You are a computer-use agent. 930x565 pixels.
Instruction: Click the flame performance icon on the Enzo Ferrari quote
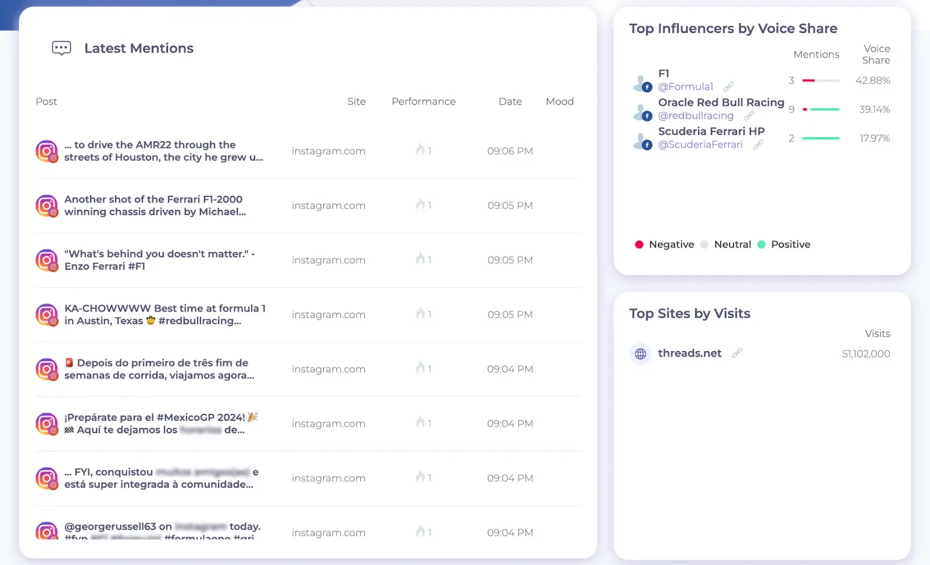click(x=421, y=260)
